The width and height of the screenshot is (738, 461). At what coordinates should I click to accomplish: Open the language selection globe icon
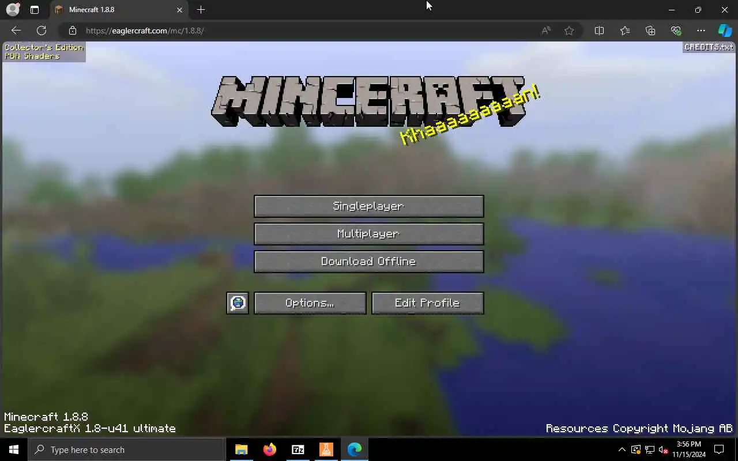[238, 303]
